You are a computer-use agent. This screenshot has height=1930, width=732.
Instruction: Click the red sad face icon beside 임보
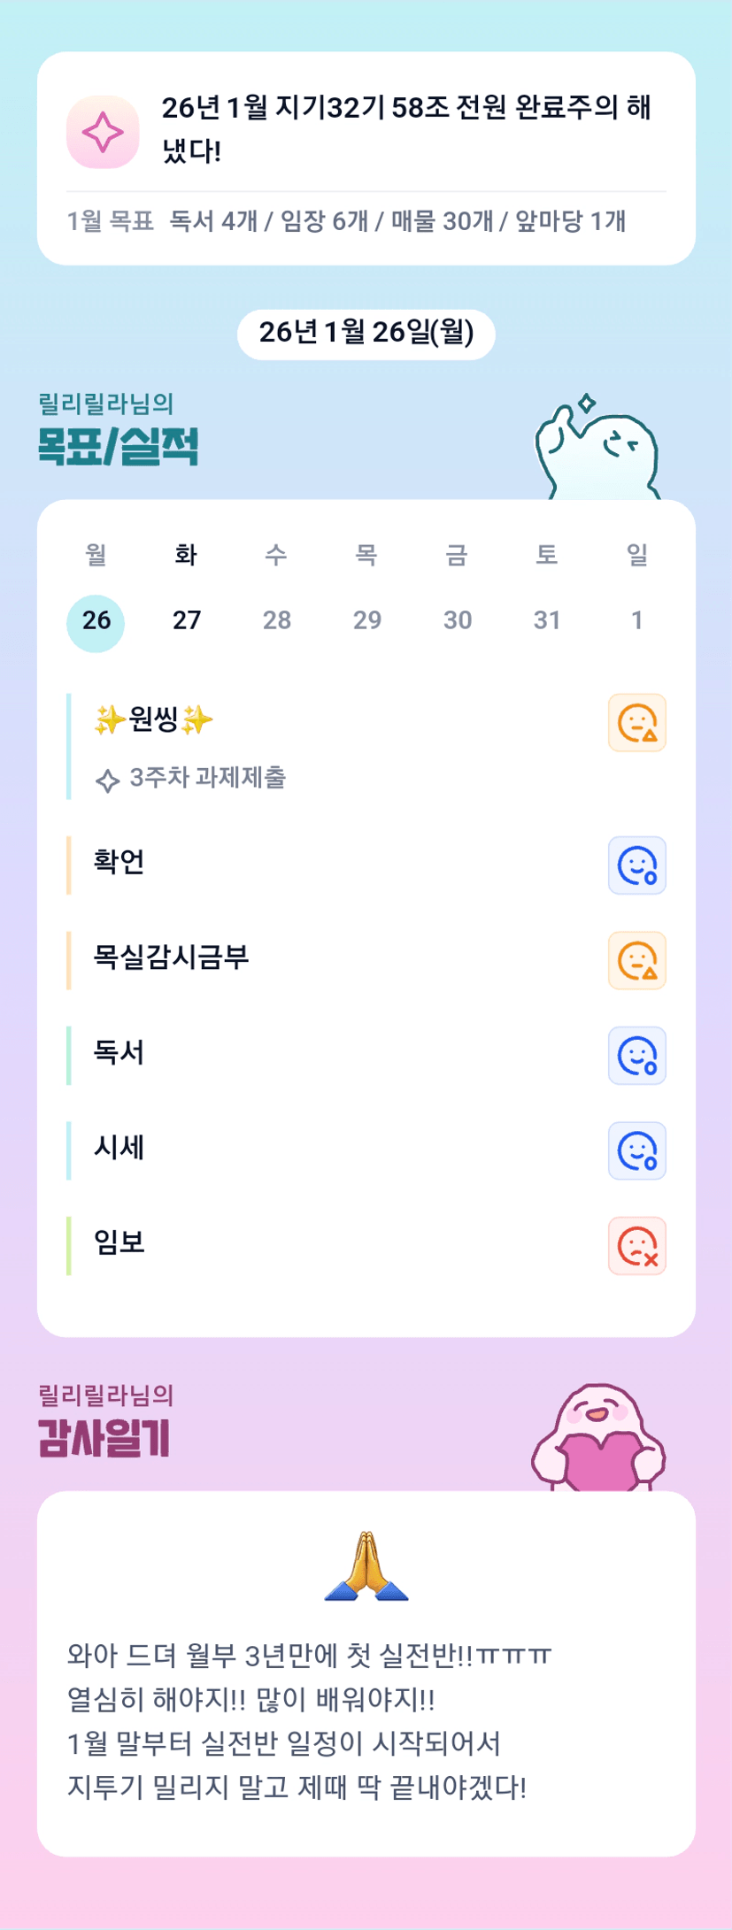636,1246
